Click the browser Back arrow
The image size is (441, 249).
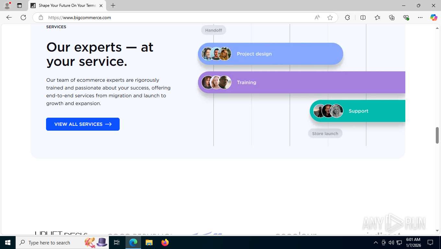point(9,18)
